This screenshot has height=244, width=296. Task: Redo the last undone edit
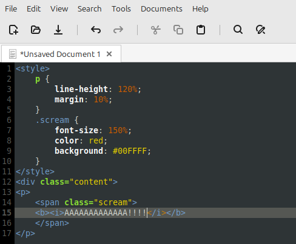coord(118,30)
